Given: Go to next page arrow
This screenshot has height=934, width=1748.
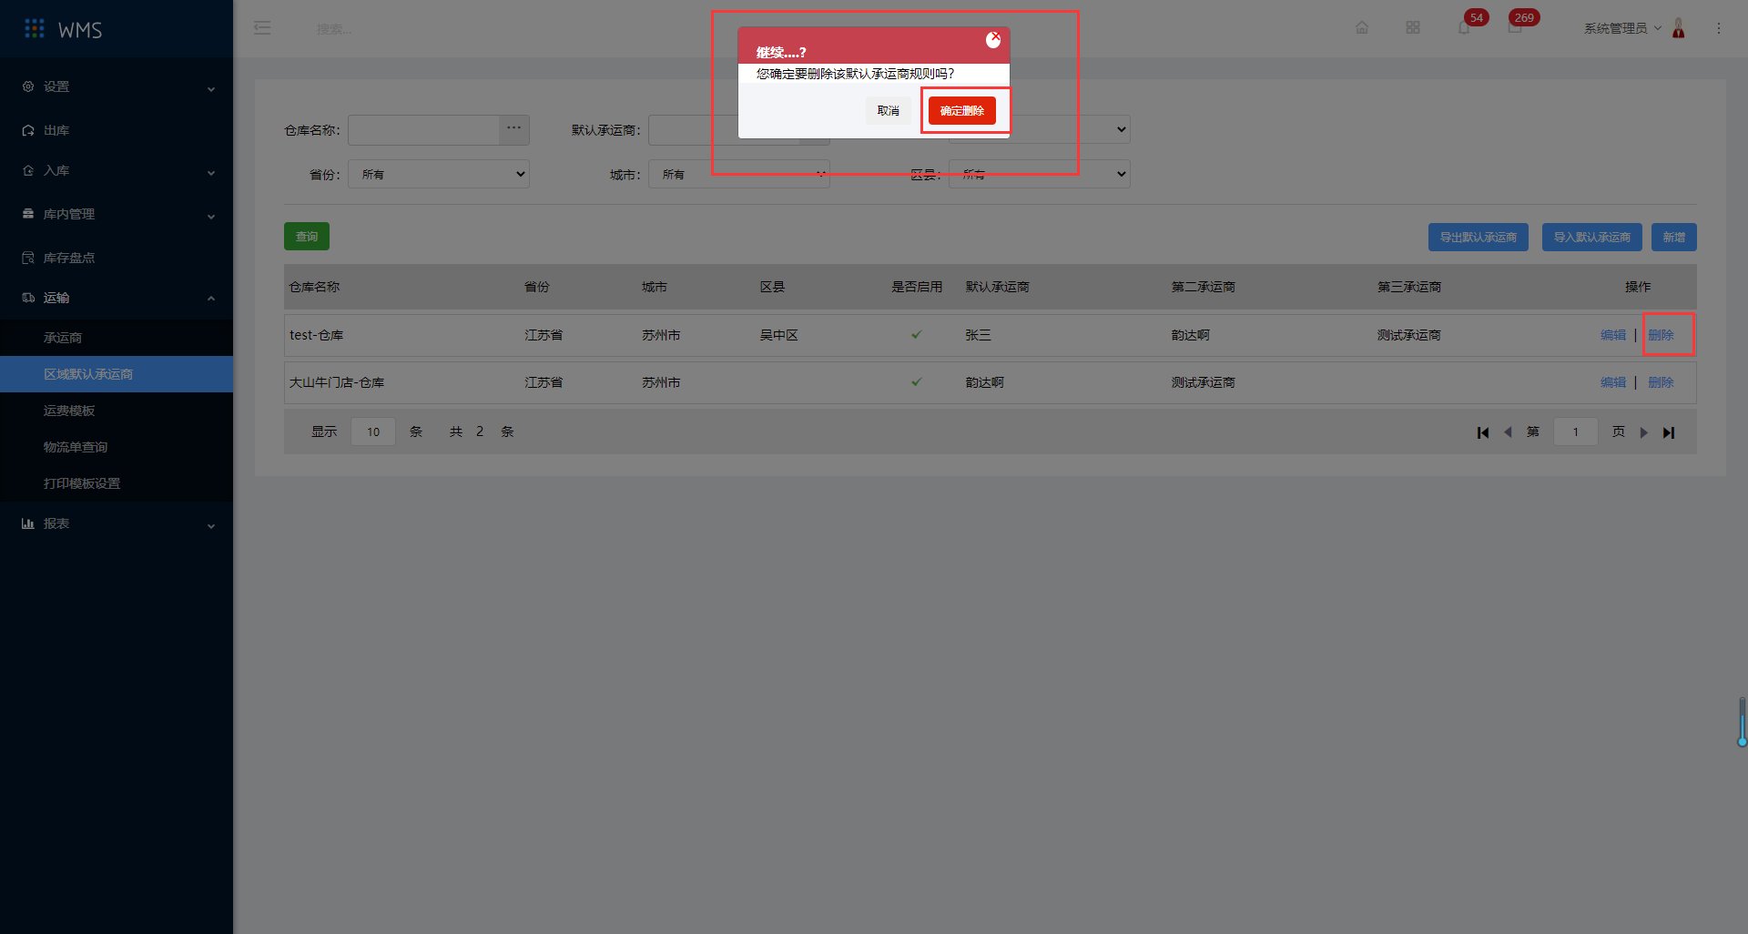Looking at the screenshot, I should tap(1644, 432).
